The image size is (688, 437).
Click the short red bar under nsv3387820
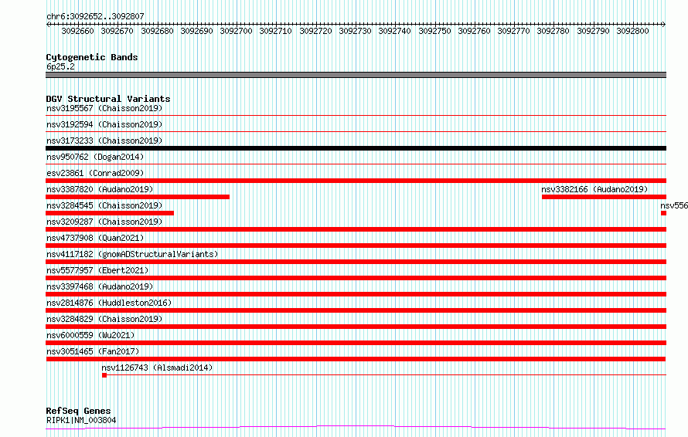click(138, 197)
